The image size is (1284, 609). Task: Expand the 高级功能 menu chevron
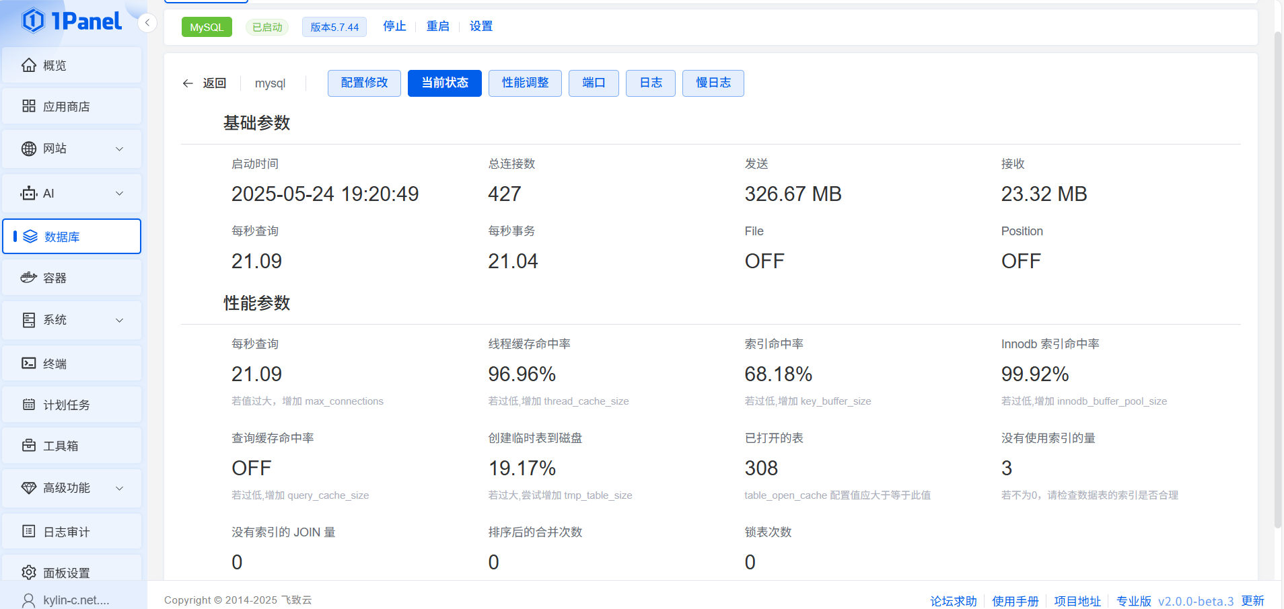pyautogui.click(x=120, y=488)
